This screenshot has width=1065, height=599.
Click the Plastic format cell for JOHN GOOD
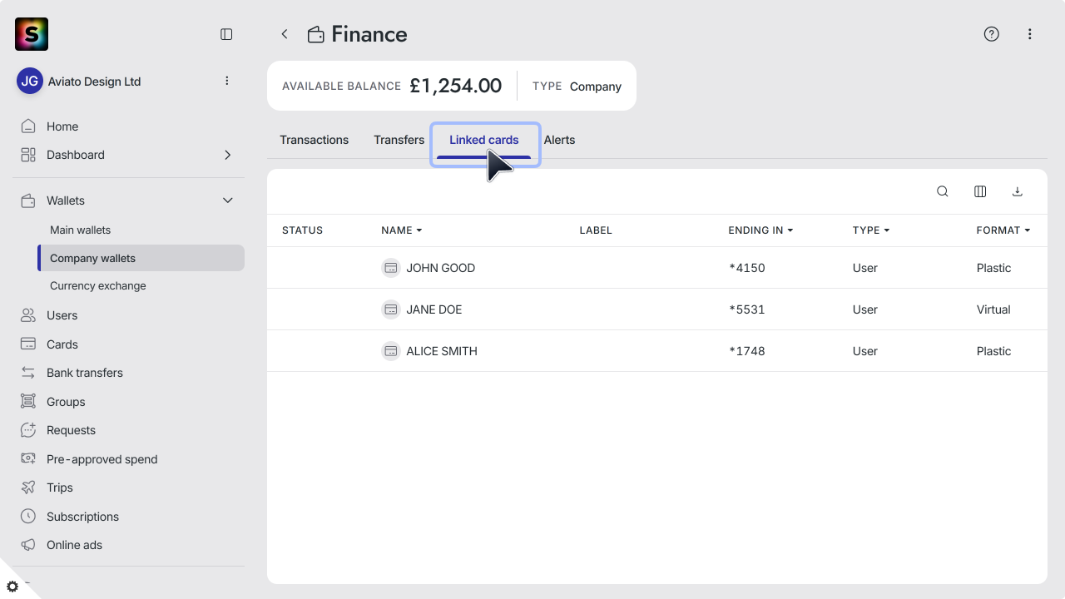click(993, 268)
